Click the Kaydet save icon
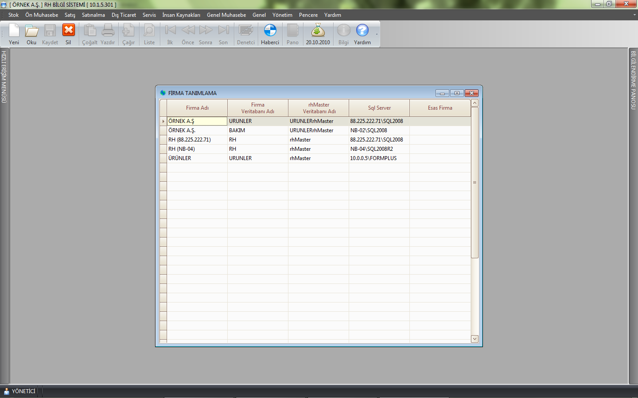 coord(50,34)
